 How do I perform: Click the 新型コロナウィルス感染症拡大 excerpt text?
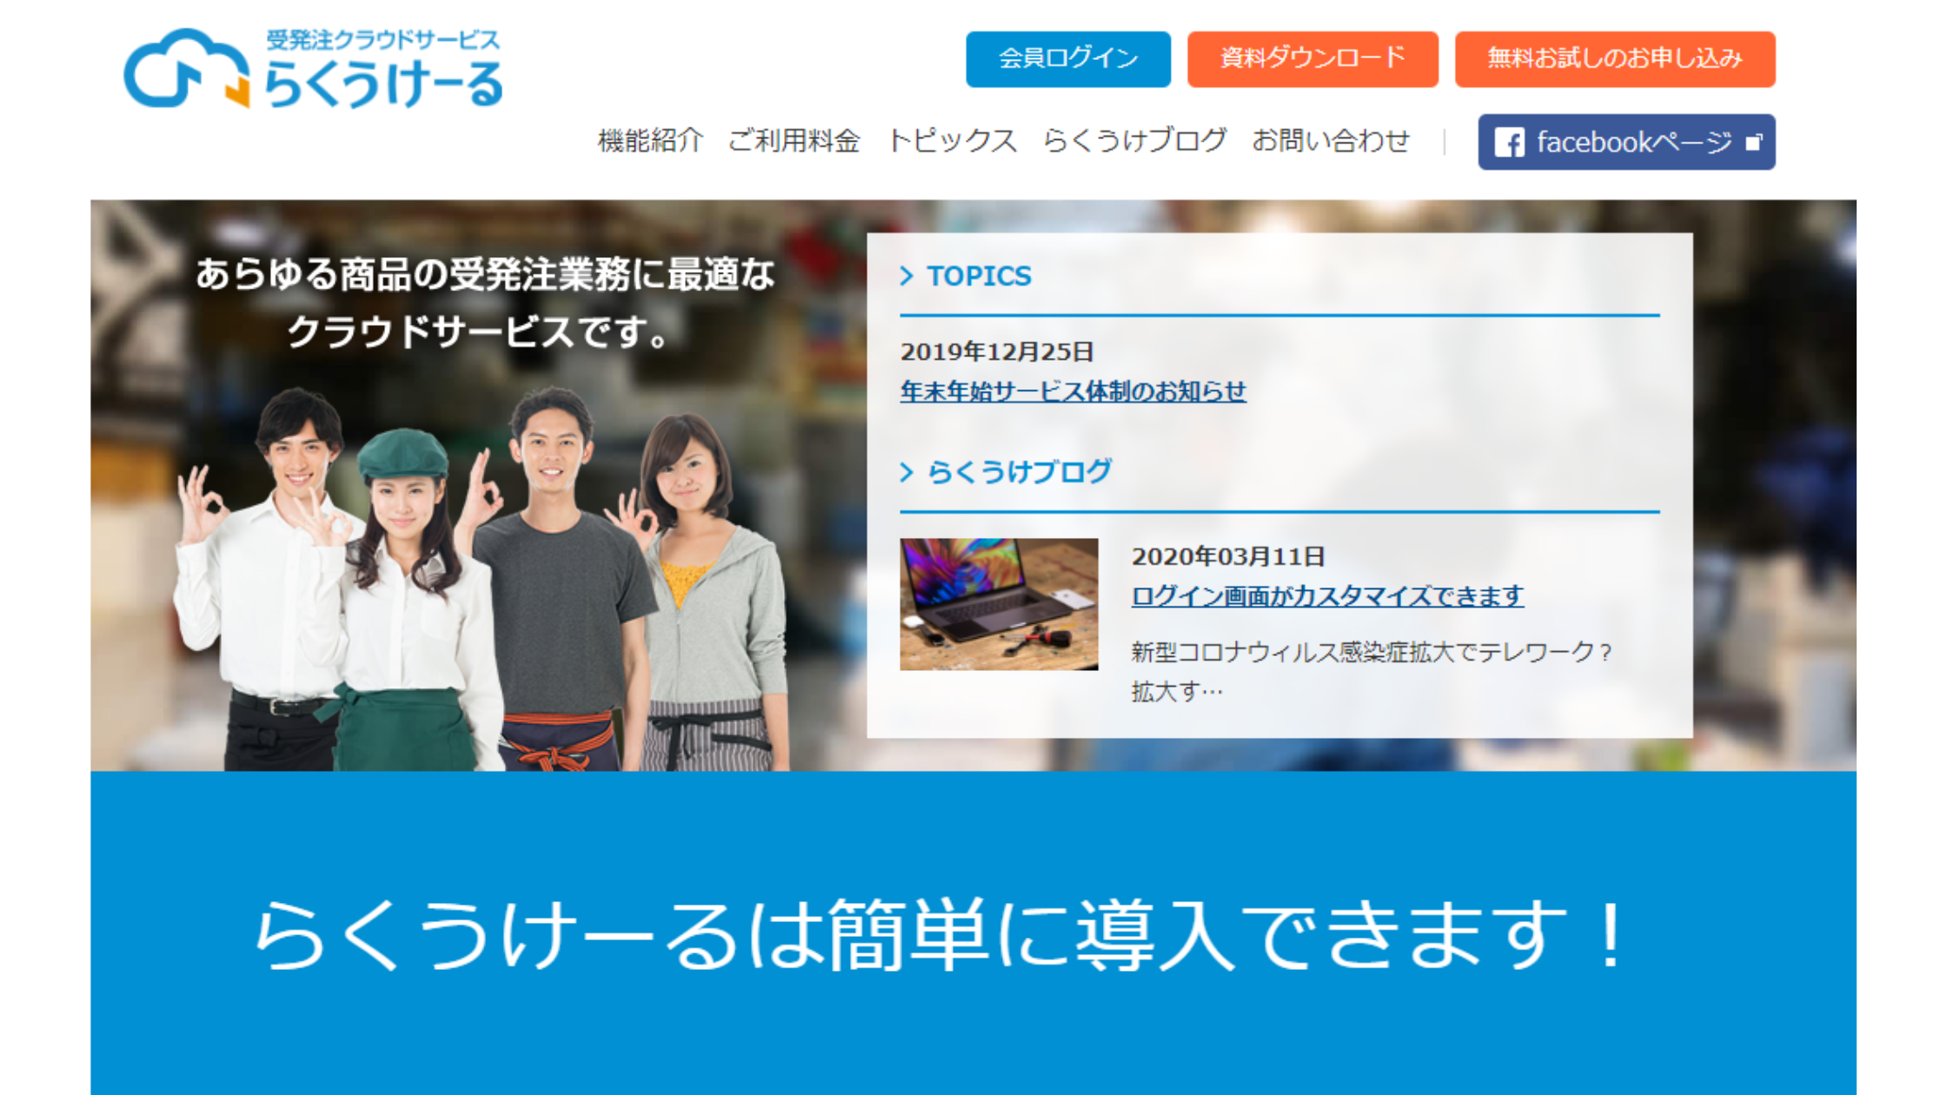point(1372,671)
